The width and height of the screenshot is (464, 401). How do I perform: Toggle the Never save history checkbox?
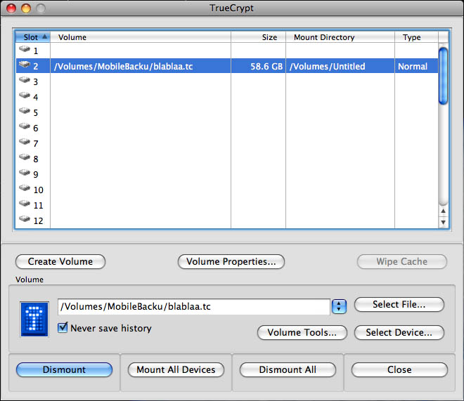(63, 328)
